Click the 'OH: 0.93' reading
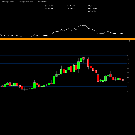135x135 pixels. 92,9
